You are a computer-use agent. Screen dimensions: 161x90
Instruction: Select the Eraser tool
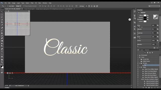click(x=2, y=38)
